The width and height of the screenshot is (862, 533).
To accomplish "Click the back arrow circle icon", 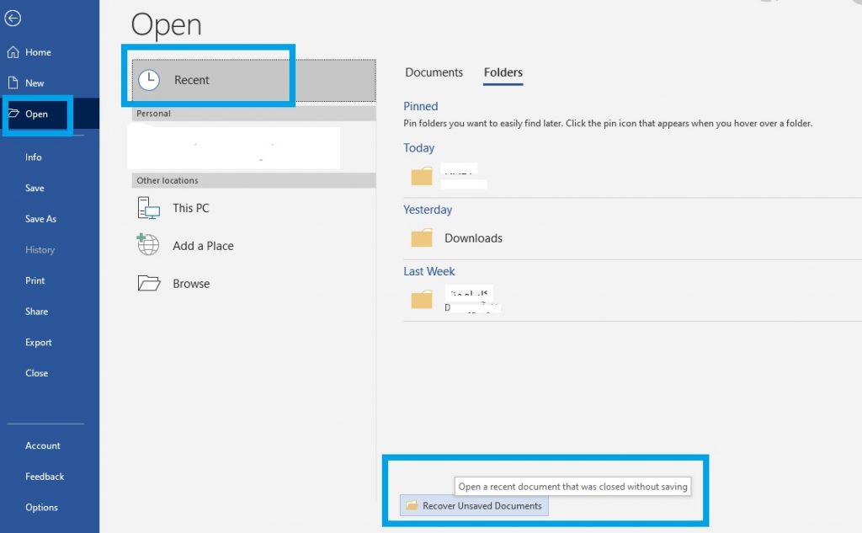I will (13, 19).
